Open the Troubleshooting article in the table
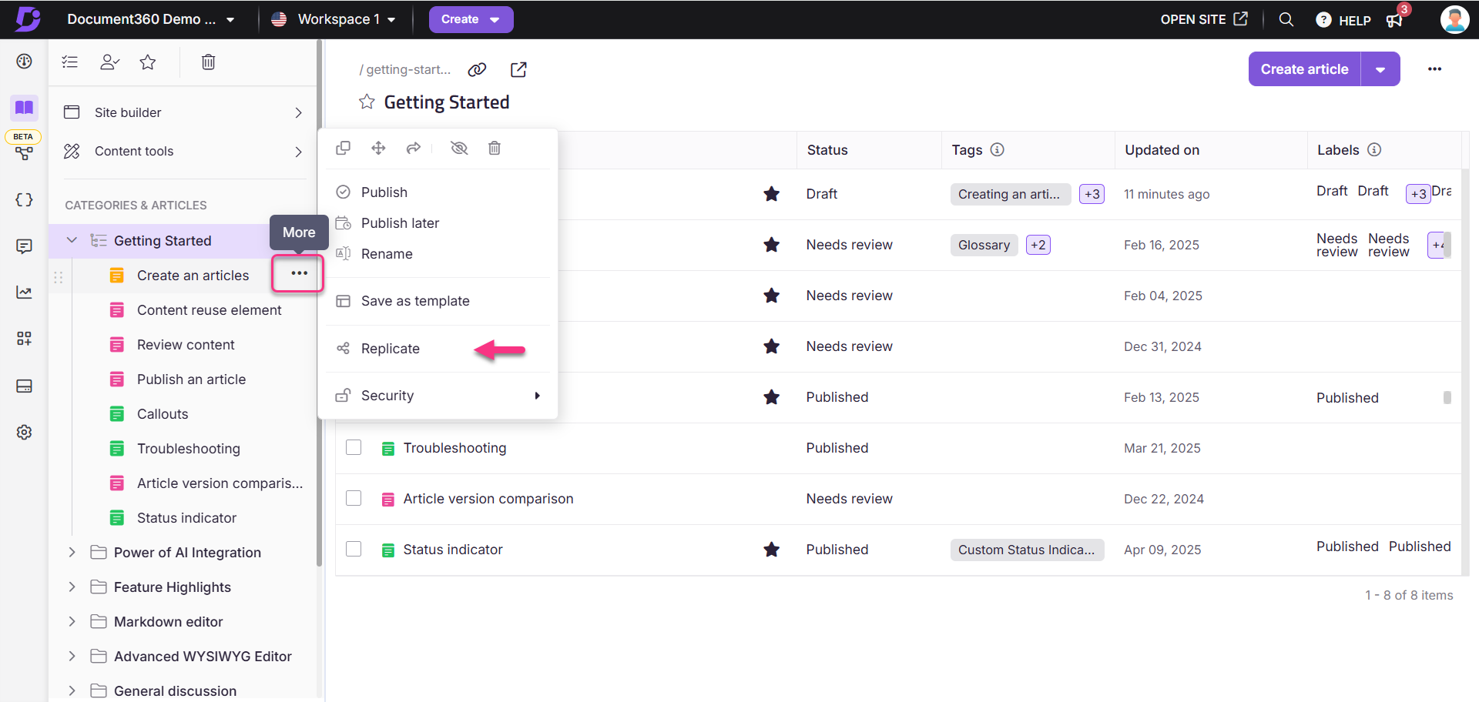Image resolution: width=1479 pixels, height=702 pixels. (x=454, y=448)
